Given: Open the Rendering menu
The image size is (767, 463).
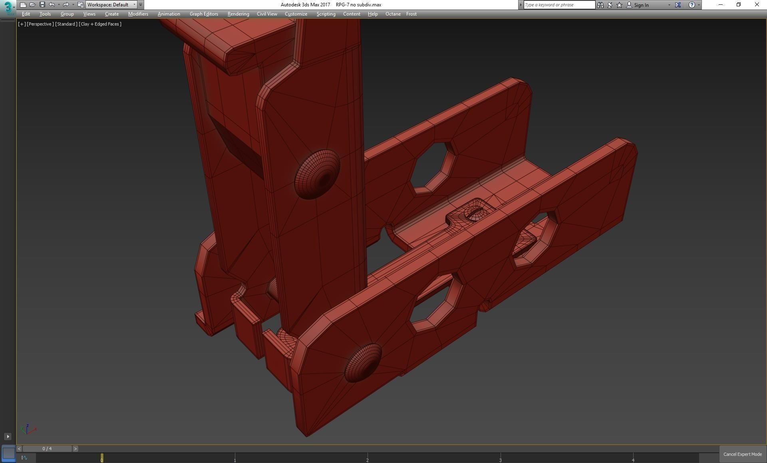Looking at the screenshot, I should (x=238, y=14).
